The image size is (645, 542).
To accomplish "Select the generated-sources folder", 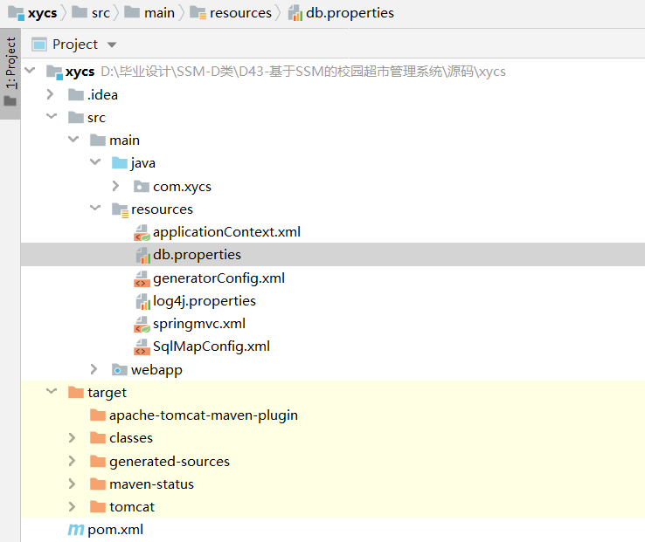I will point(169,461).
